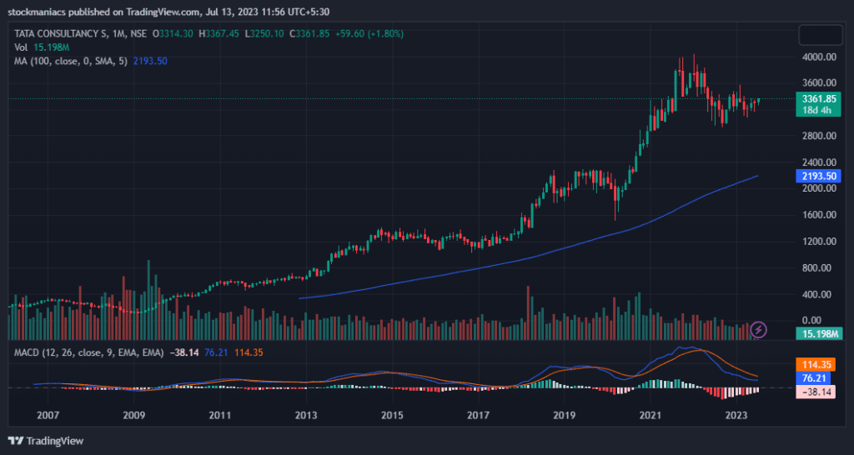Click the C3361.85 close value in header
This screenshot has height=455, width=854.
(x=309, y=33)
